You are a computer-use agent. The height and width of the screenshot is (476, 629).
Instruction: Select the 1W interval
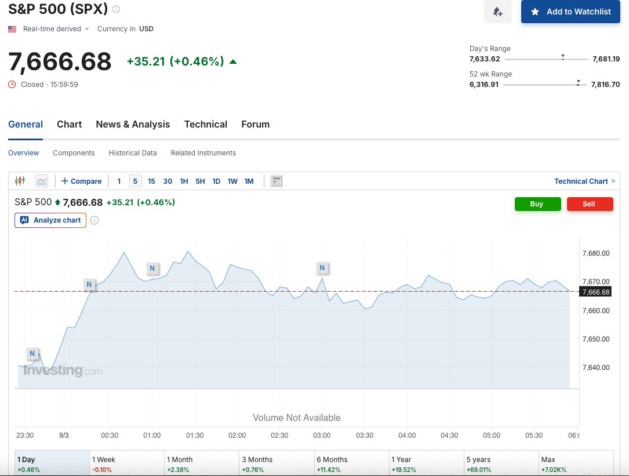(x=232, y=181)
